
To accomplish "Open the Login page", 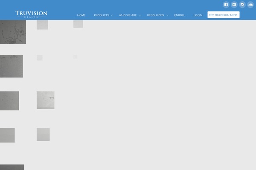I will pyautogui.click(x=198, y=15).
